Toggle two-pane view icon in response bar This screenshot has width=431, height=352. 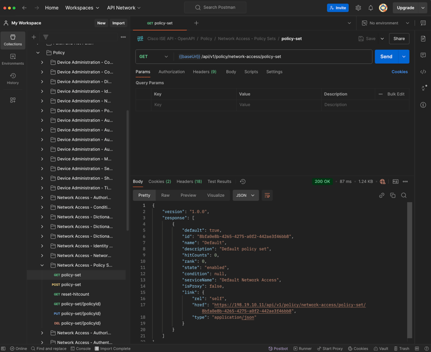point(395,182)
